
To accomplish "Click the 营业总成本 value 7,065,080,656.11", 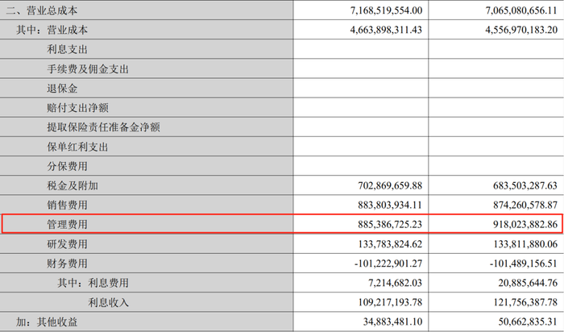I will tap(521, 10).
